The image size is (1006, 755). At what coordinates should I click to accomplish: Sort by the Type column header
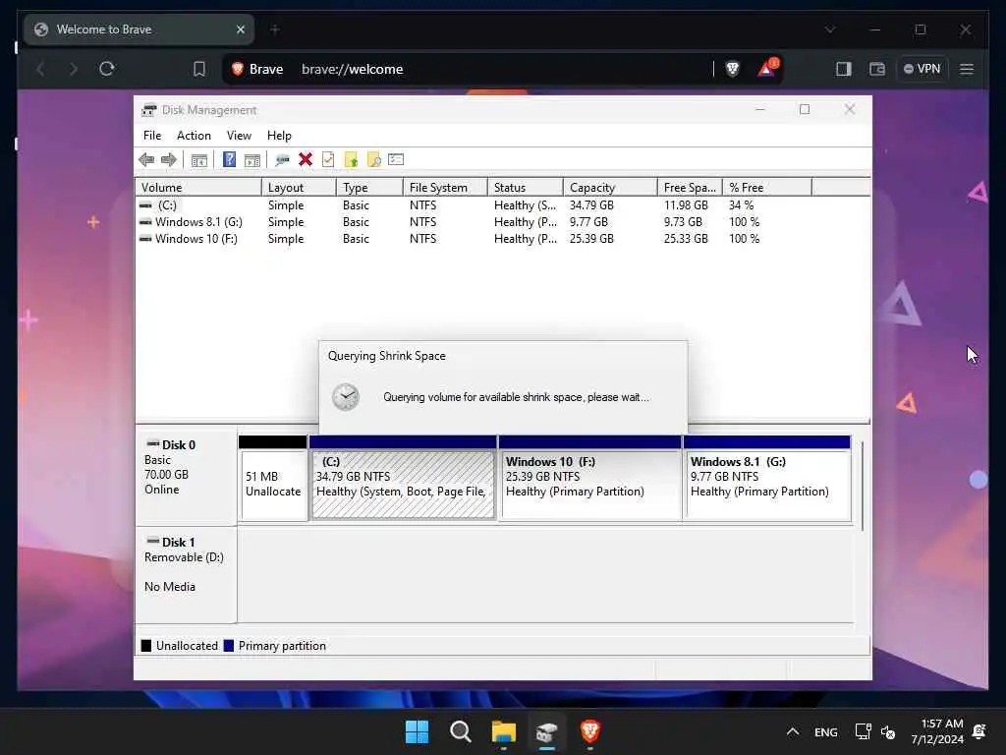369,188
